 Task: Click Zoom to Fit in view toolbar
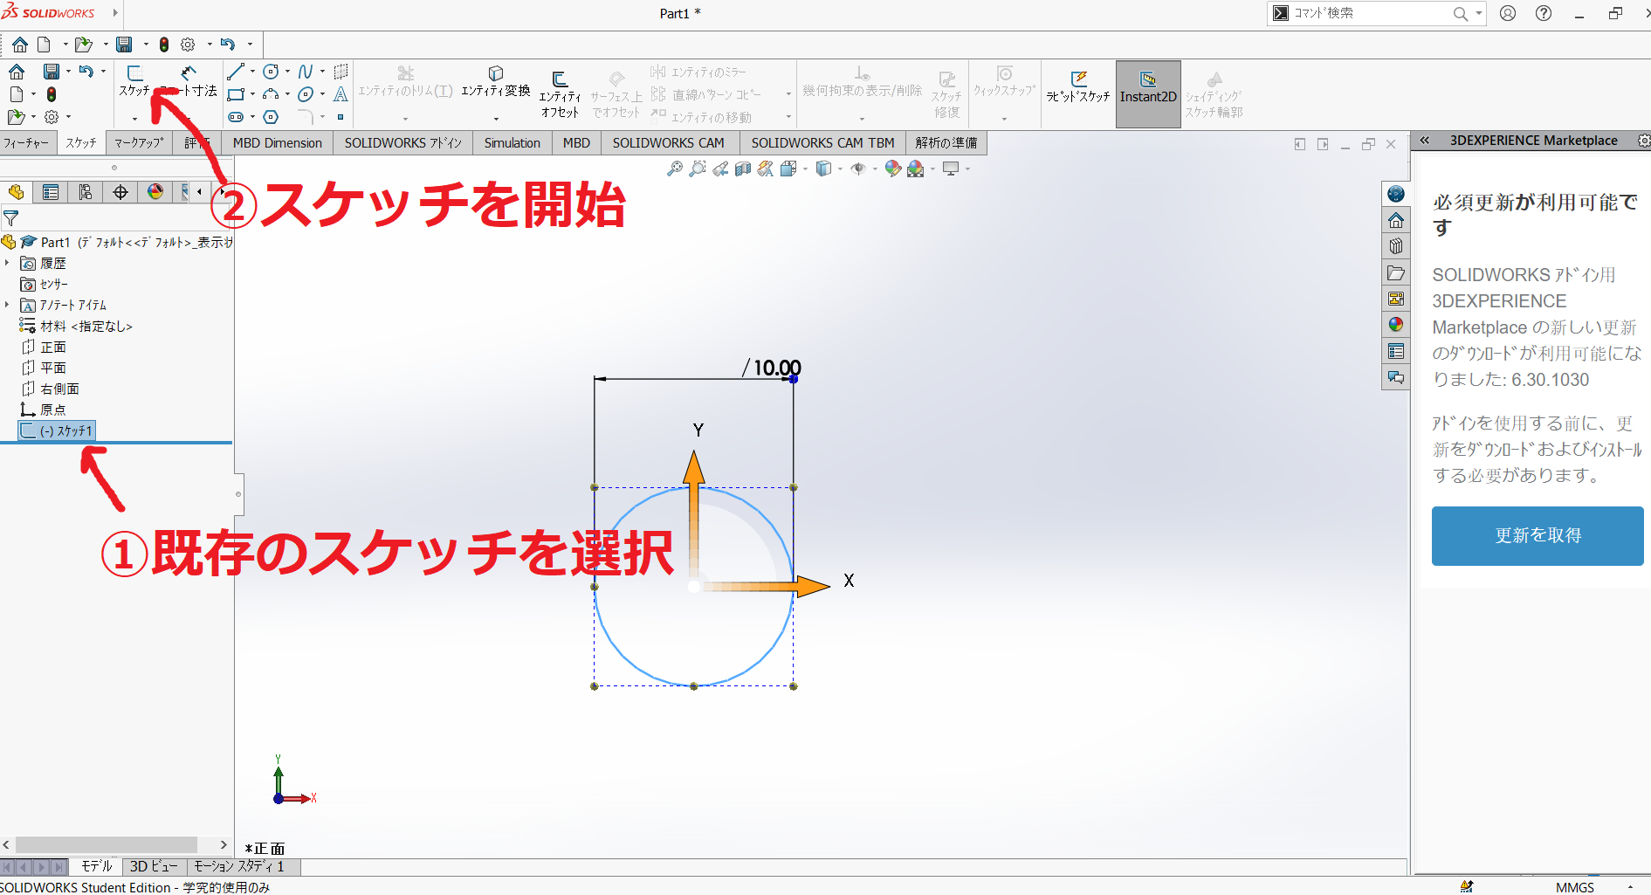point(674,169)
